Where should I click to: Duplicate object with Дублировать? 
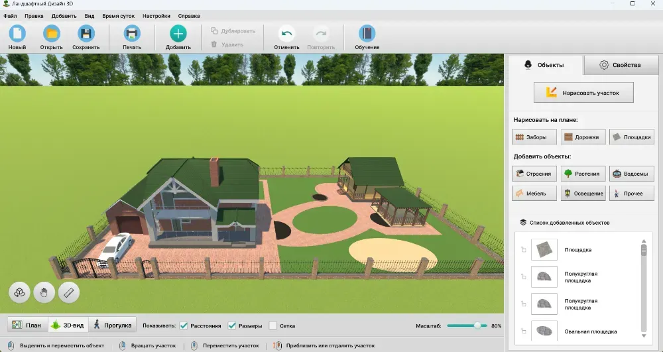point(233,31)
